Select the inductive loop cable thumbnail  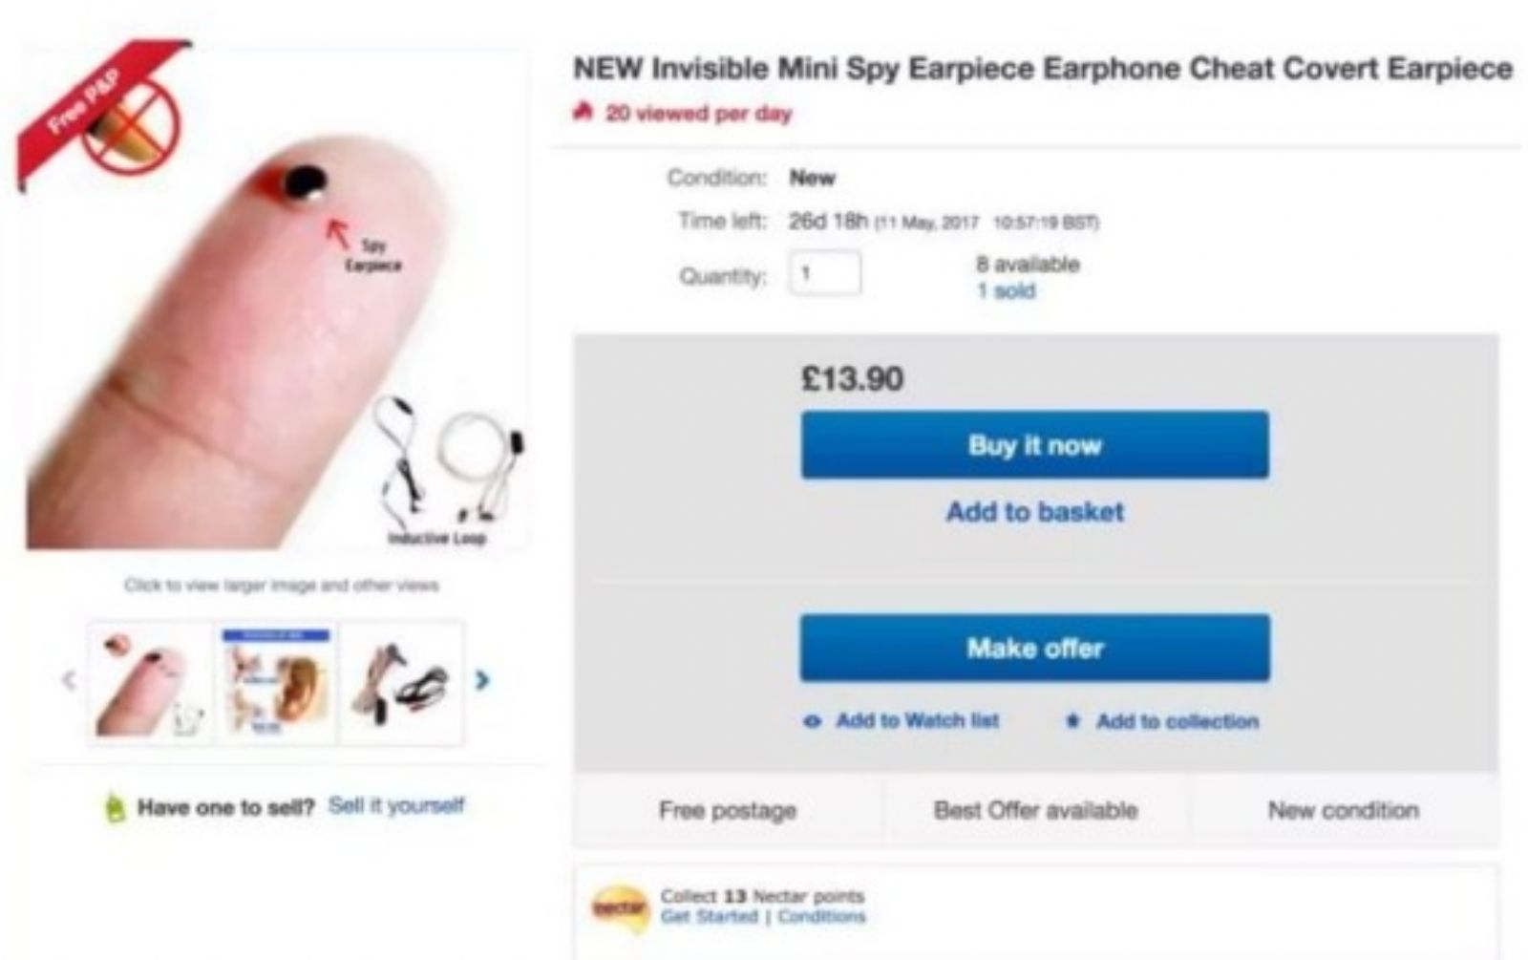(x=401, y=682)
